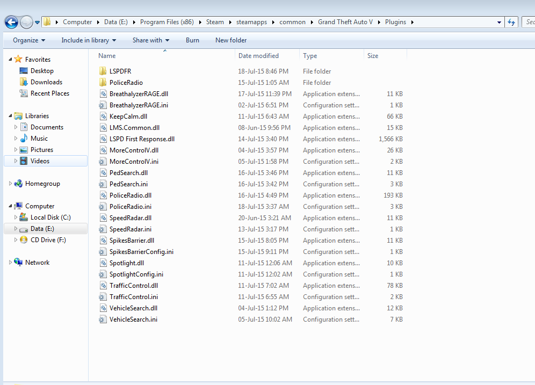Select the LSPD First Response.dll file

pyautogui.click(x=142, y=139)
